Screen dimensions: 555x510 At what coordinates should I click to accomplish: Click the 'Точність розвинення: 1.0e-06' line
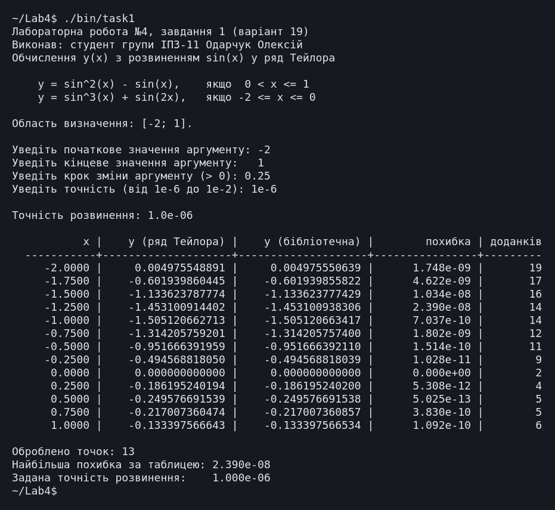[x=103, y=215]
